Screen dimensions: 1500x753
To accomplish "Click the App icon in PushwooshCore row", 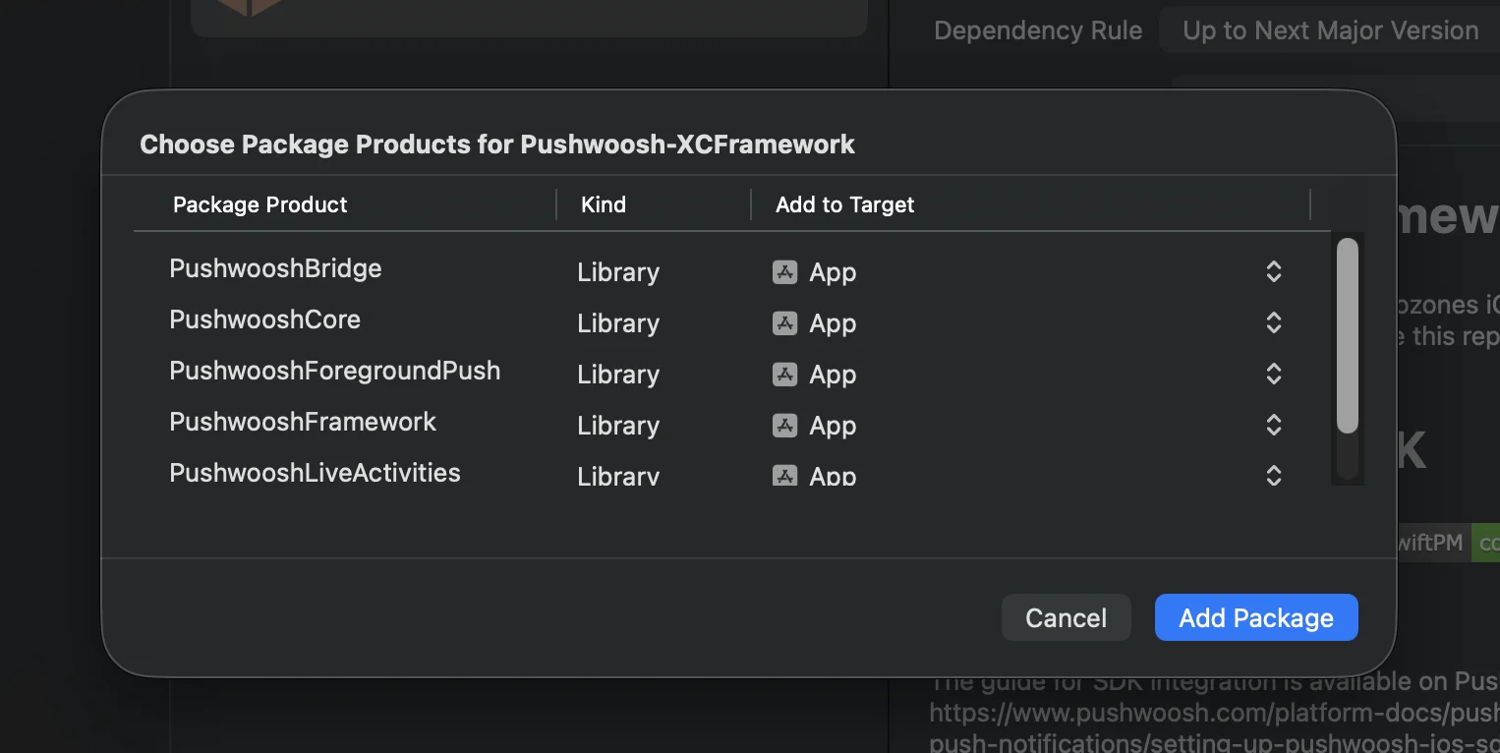I will (x=784, y=323).
